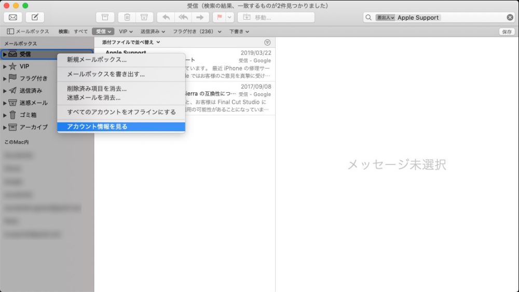This screenshot has width=519, height=292.
Task: Click the Forward arrow toolbar icon
Action: click(200, 17)
